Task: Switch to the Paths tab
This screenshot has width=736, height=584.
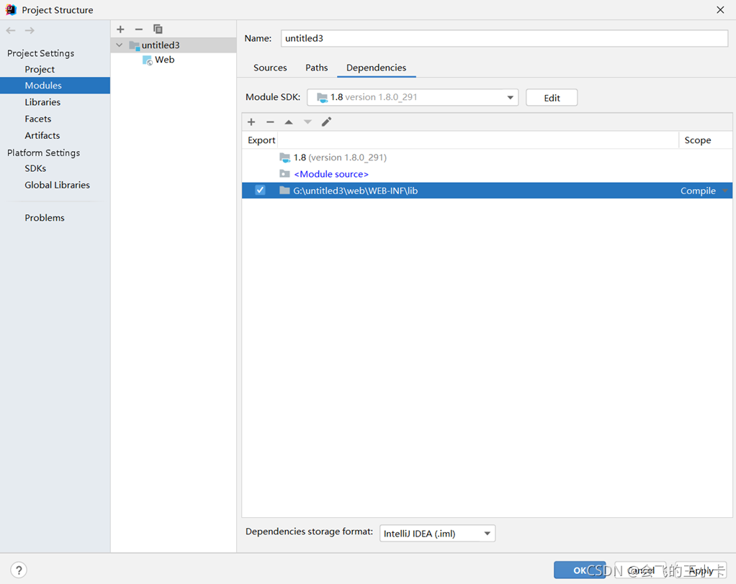Action: [316, 68]
